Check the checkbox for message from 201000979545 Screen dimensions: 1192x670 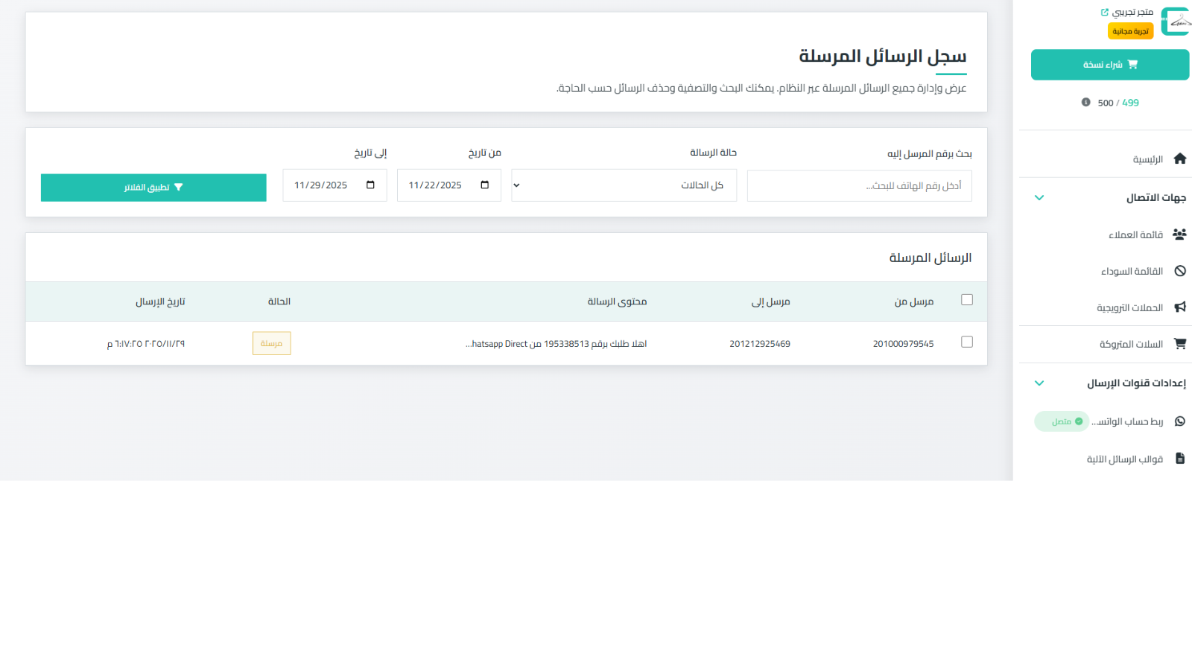click(966, 342)
